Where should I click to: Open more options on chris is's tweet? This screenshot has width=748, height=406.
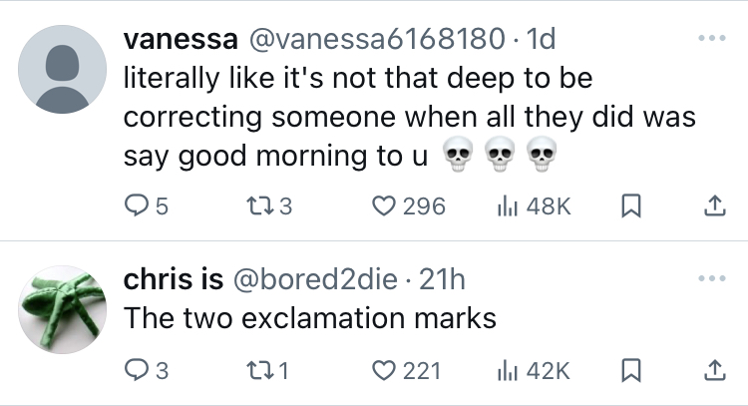click(712, 278)
